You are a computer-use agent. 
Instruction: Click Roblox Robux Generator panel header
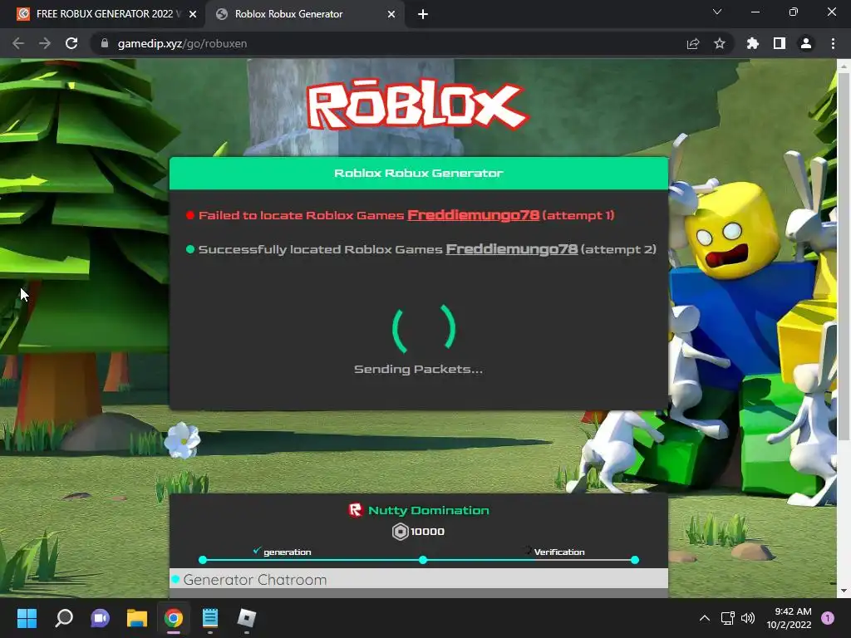click(x=419, y=173)
